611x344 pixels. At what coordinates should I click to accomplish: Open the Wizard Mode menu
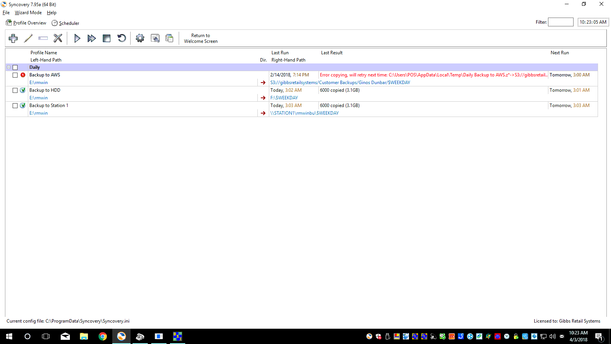[28, 13]
